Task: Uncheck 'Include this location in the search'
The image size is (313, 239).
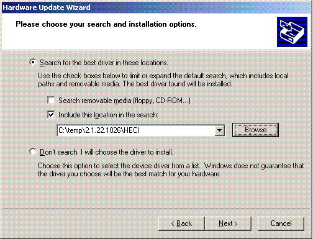Action: tap(51, 115)
